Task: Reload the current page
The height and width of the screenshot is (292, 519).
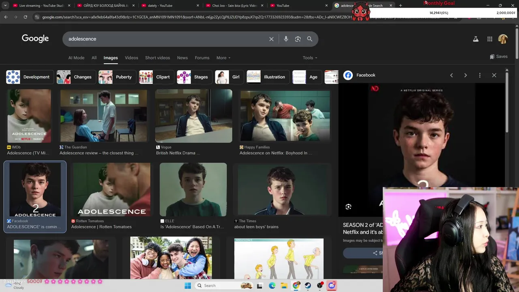Action: pyautogui.click(x=25, y=17)
